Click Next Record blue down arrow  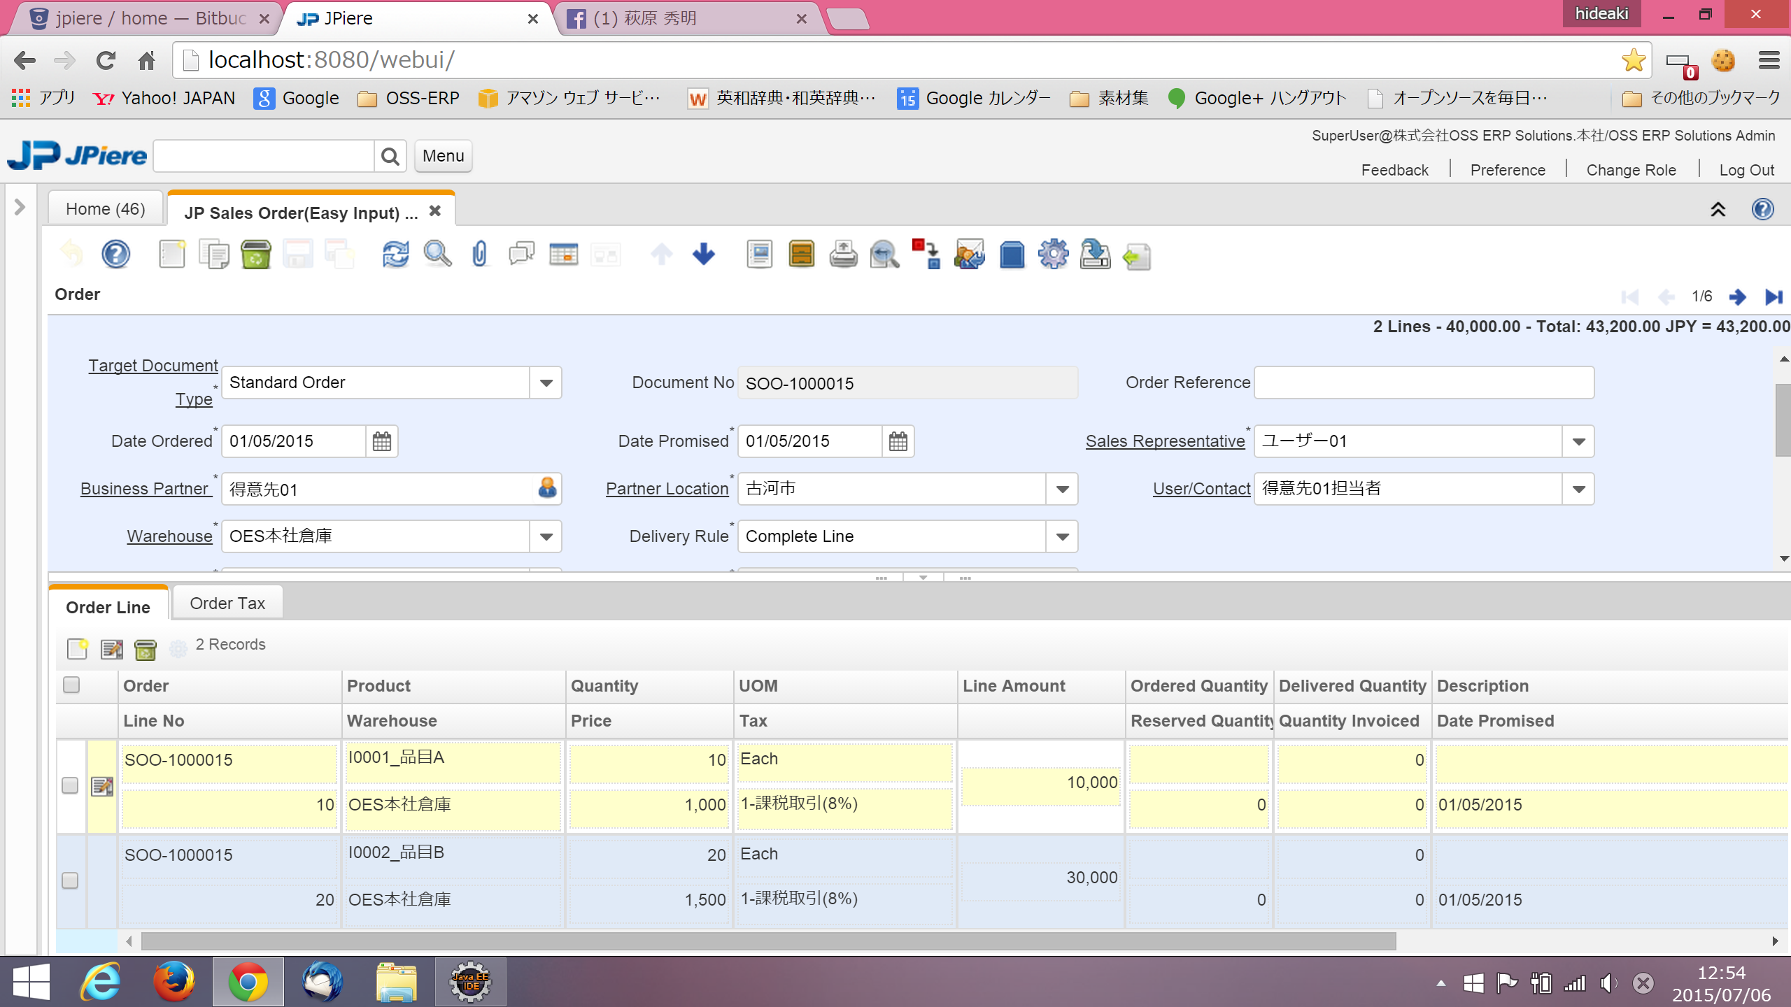tap(703, 255)
